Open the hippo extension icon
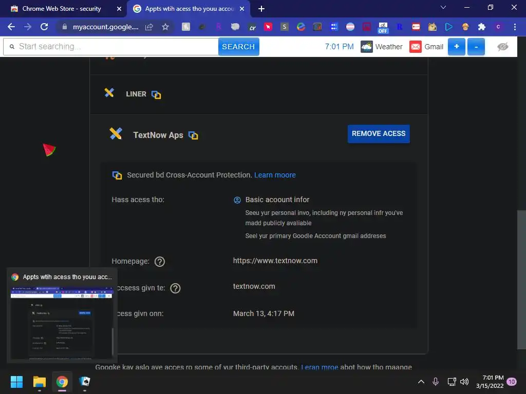Screen dimensions: 526x394 tap(235, 27)
